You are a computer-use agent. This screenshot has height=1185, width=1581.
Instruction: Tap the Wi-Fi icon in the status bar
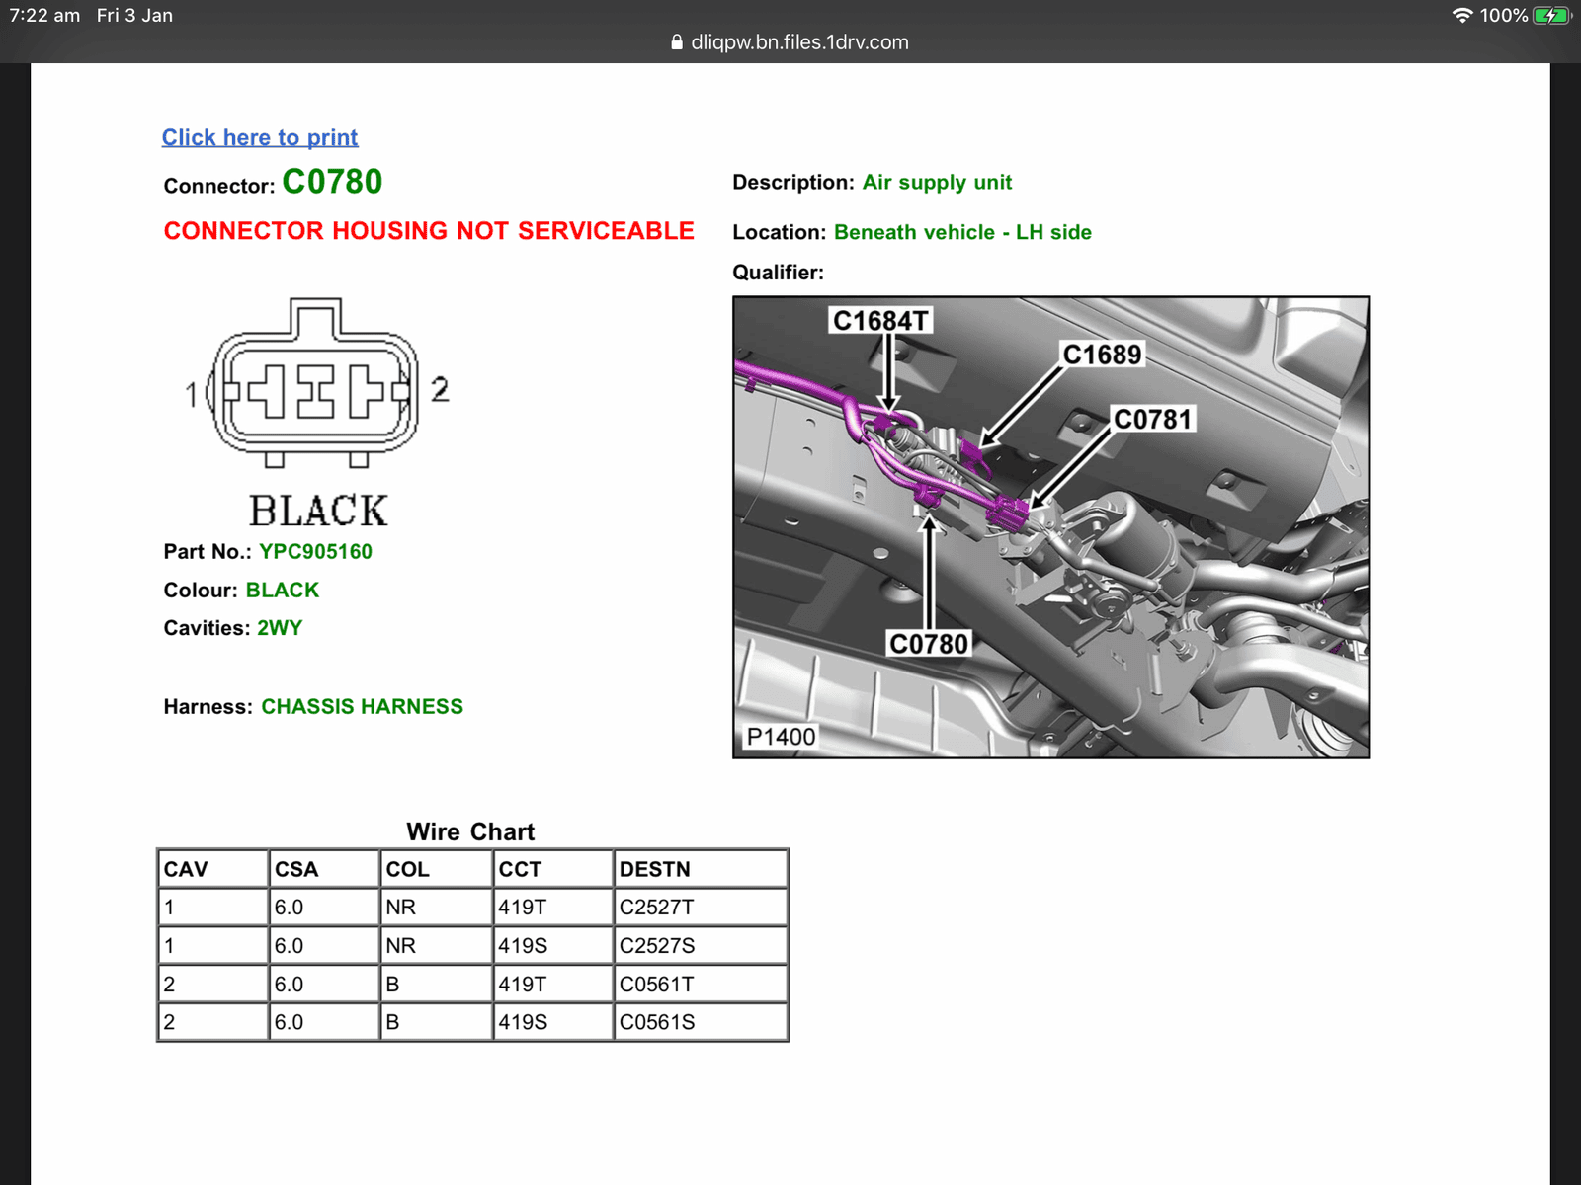click(1461, 15)
